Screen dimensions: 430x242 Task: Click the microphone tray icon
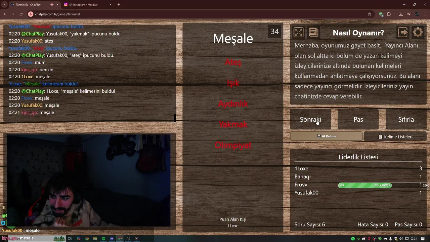pyautogui.click(x=390, y=239)
